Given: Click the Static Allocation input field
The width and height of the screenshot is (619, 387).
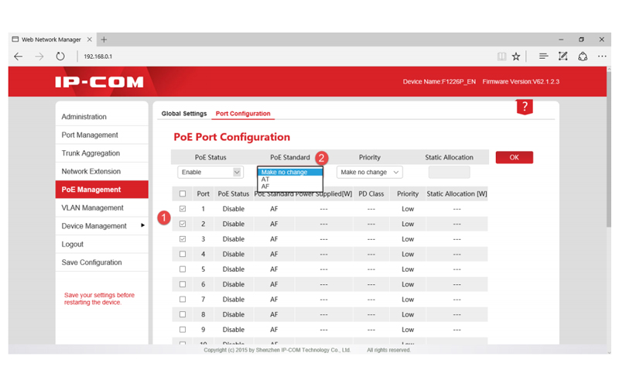Looking at the screenshot, I should coord(450,172).
